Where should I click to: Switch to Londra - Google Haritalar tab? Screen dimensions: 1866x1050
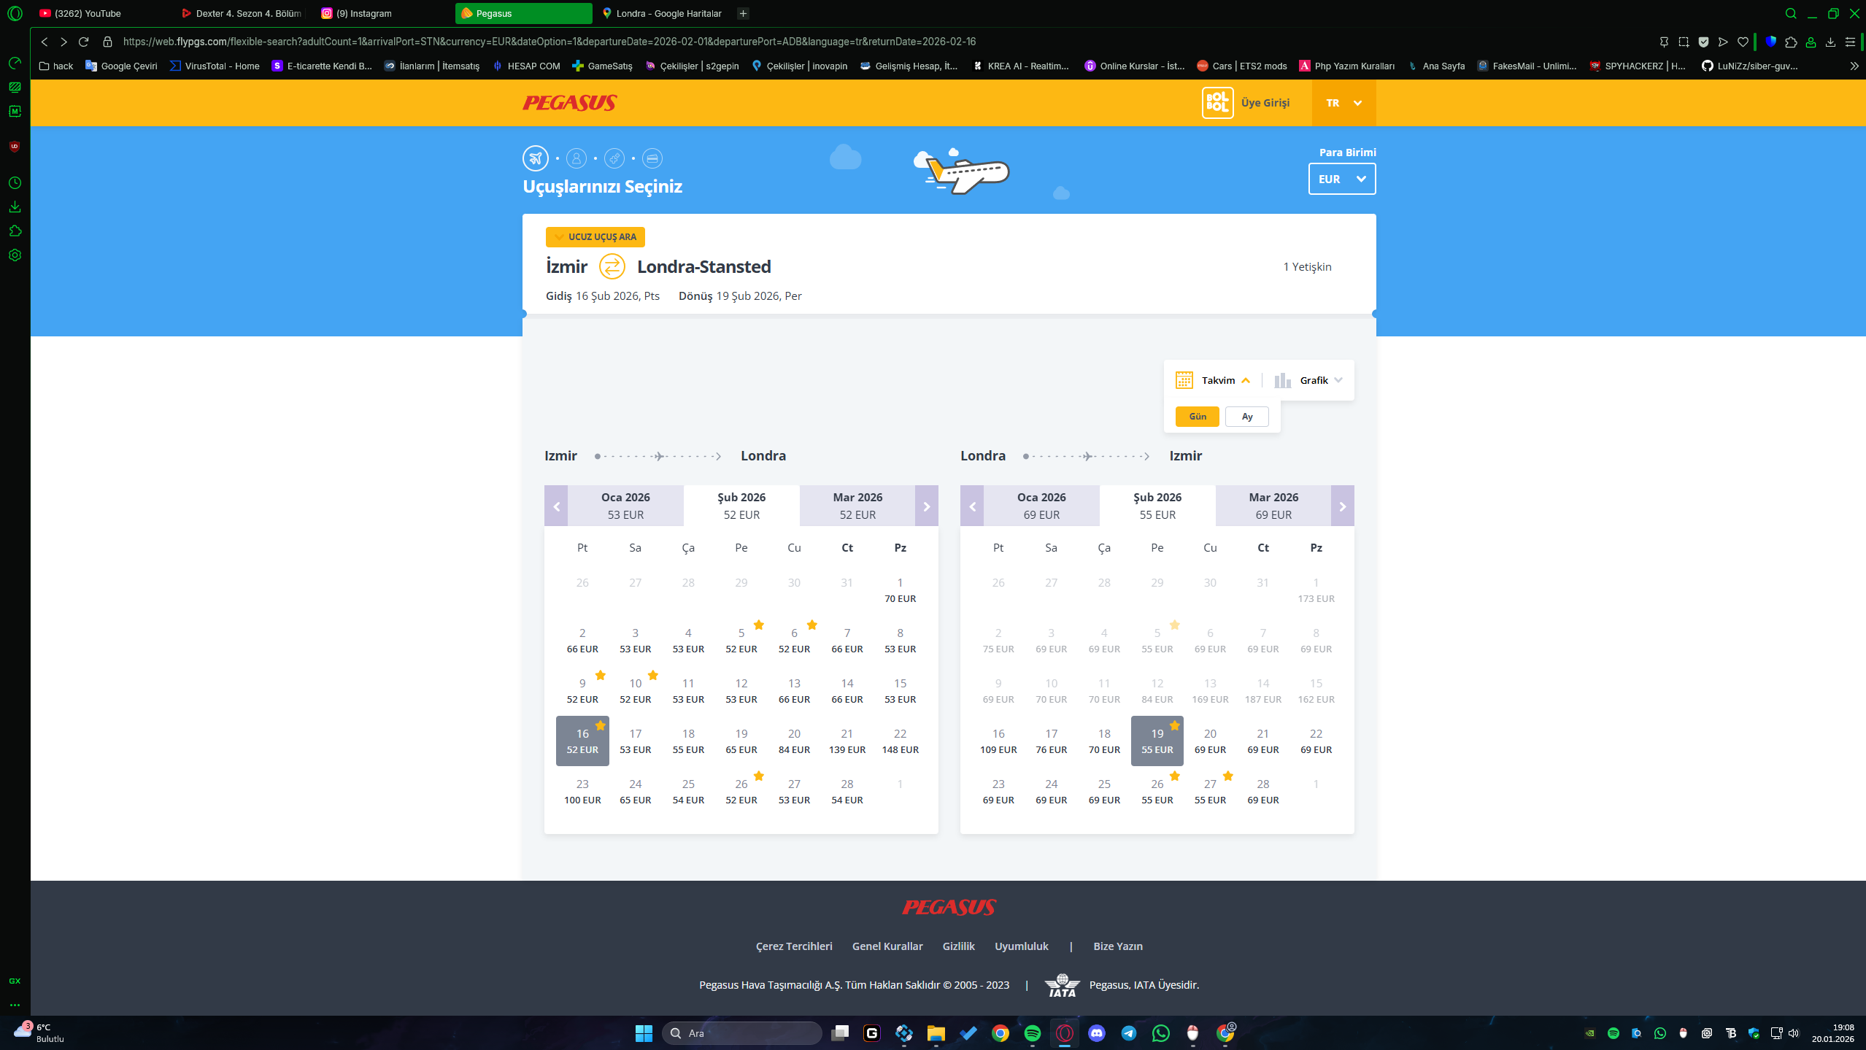point(662,13)
